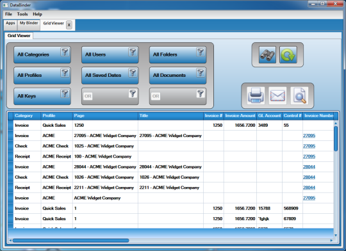The image size is (346, 251).
Task: Sort by the Profile column header
Action: pyautogui.click(x=57, y=116)
